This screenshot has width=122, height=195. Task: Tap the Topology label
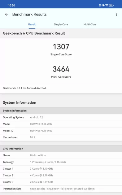(8, 162)
